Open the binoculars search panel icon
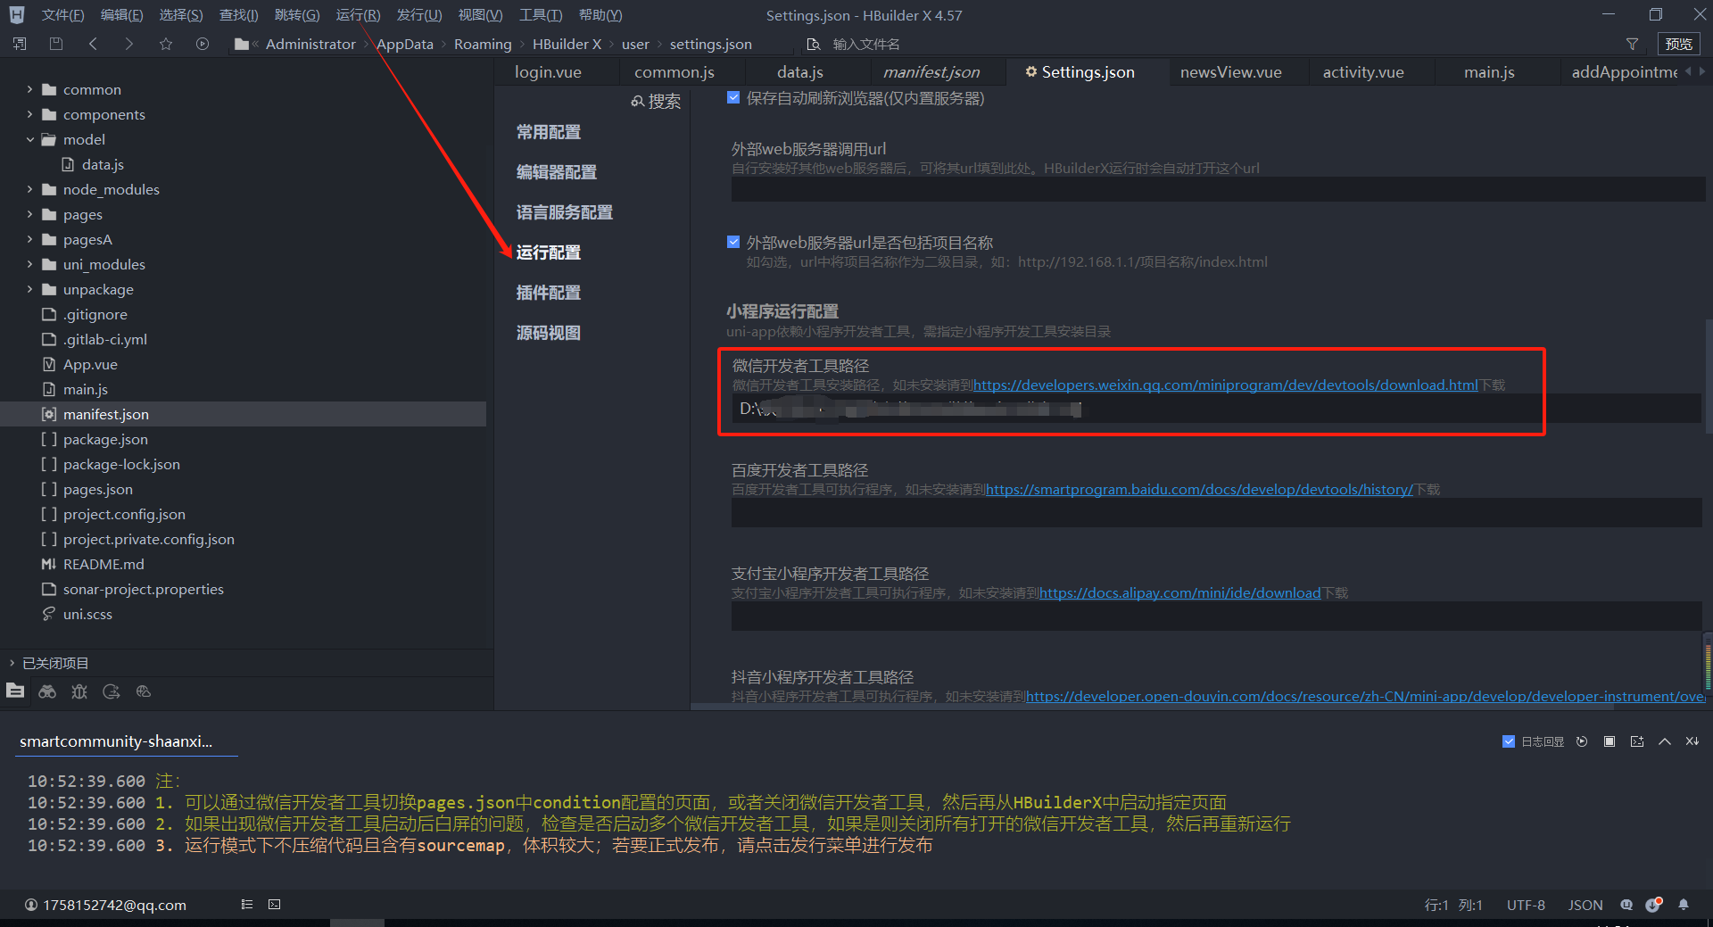The image size is (1713, 927). [47, 691]
